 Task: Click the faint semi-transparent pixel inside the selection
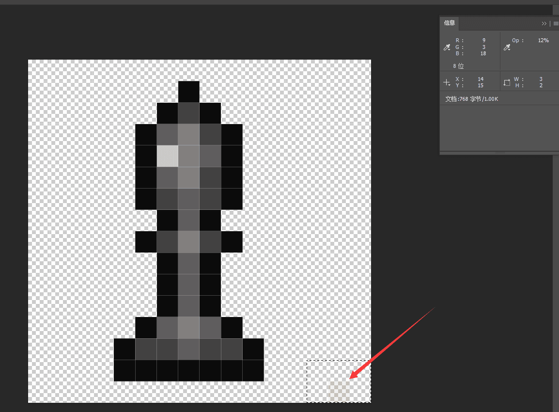339,391
